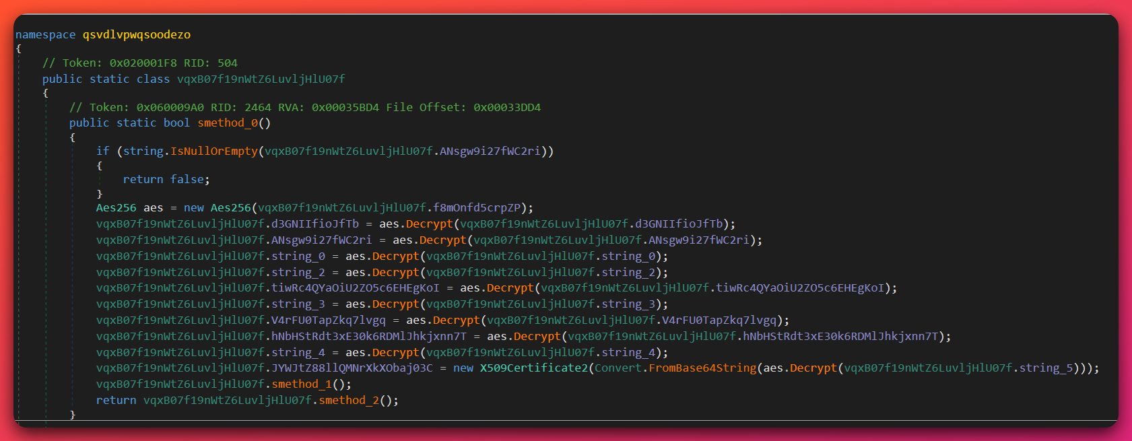
Task: Click 'new Aes256' constructor call
Action: [x=217, y=207]
